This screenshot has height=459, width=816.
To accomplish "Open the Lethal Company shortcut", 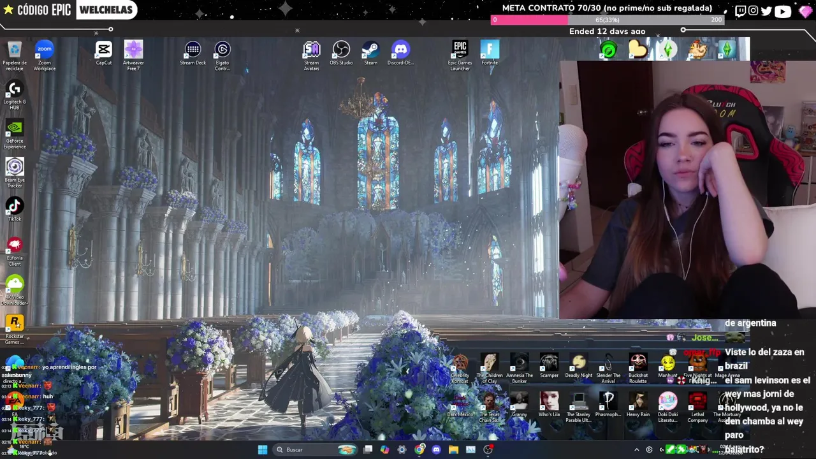I will pos(697,407).
